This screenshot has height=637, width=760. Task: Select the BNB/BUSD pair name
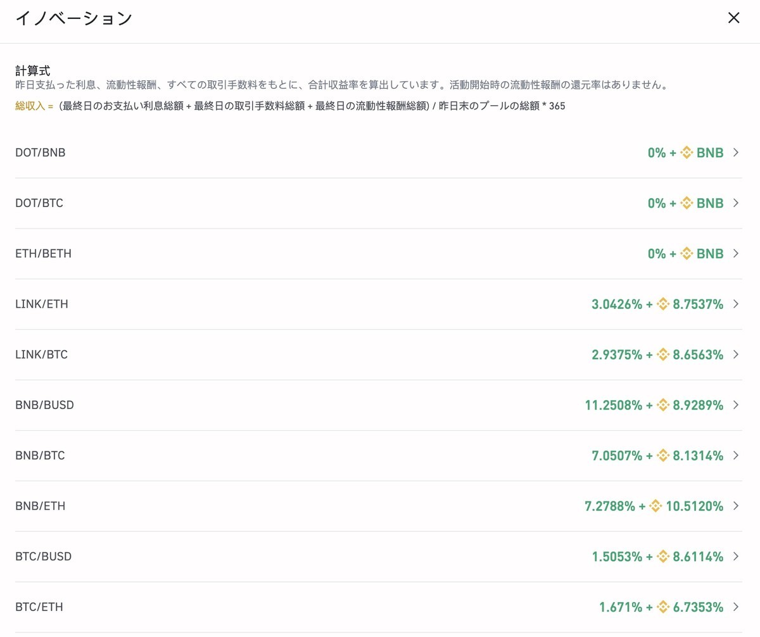pyautogui.click(x=44, y=405)
